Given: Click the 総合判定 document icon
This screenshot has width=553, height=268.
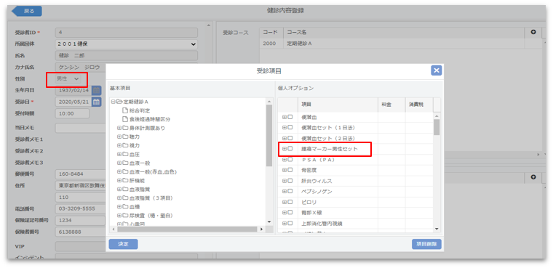Looking at the screenshot, I should point(125,110).
